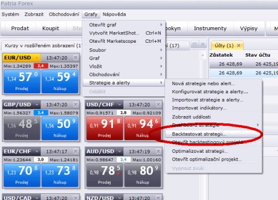
Task: Select Strategie a alerty menu entry
Action: (x=123, y=83)
